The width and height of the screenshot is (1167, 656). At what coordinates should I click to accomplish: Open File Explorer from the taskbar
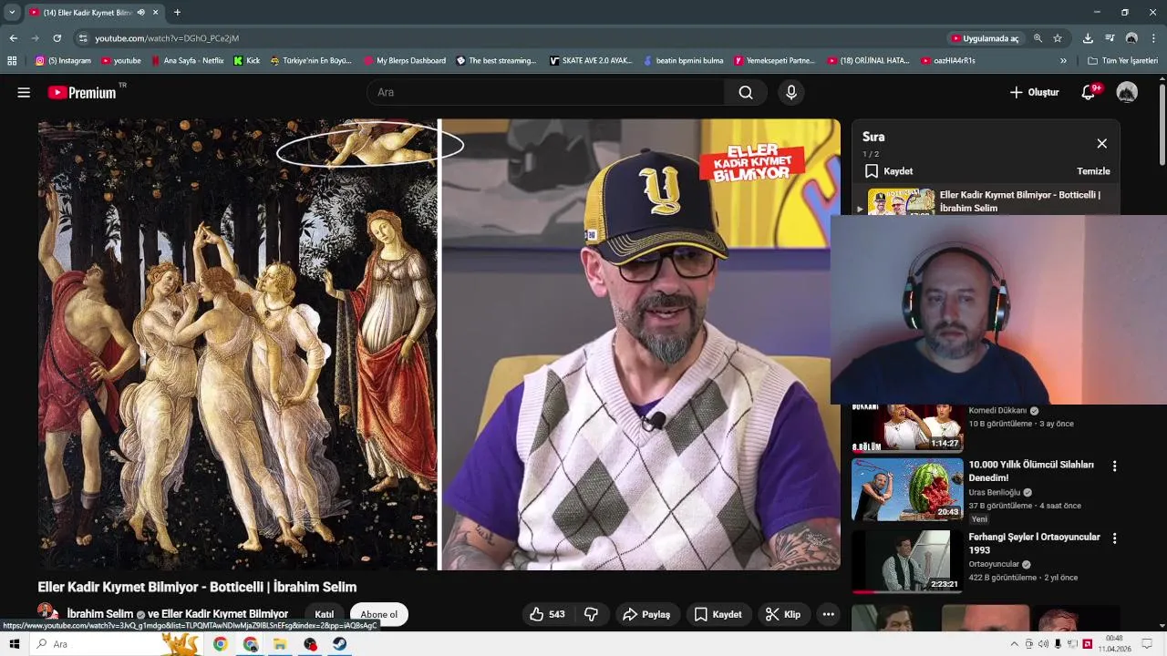tap(280, 644)
